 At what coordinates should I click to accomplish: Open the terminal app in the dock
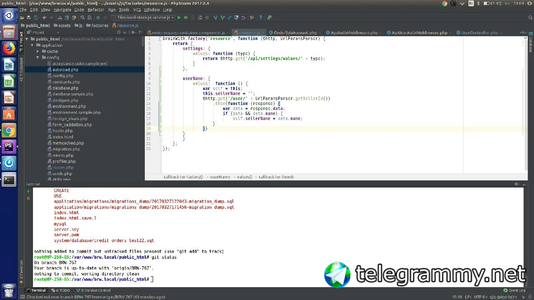[x=9, y=180]
